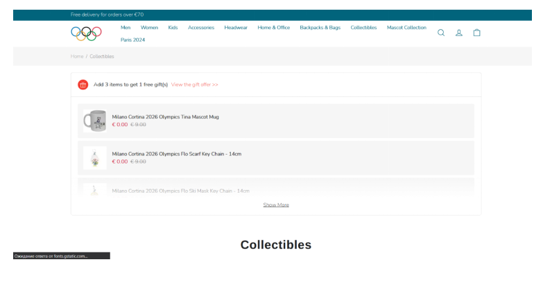The height and width of the screenshot is (305, 543).
Task: Click the Home breadcrumb link
Action: click(x=76, y=56)
